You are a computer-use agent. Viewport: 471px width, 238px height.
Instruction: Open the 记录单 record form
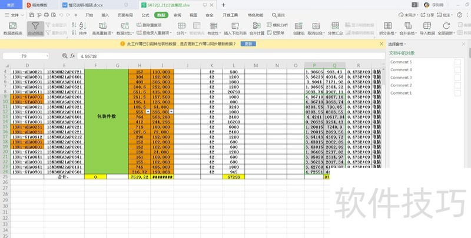point(276,33)
